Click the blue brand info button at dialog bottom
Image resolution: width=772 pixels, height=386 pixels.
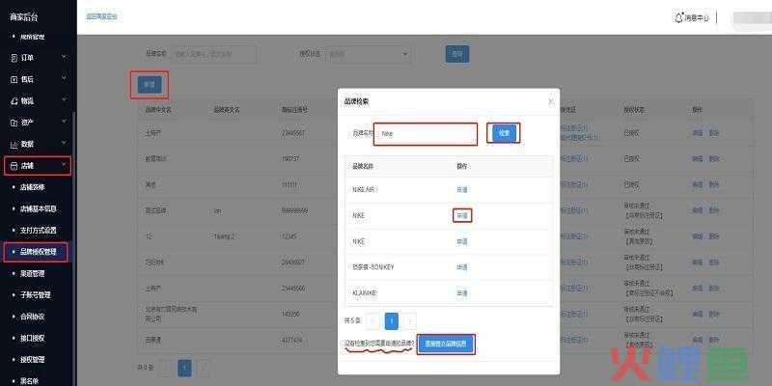pyautogui.click(x=446, y=344)
